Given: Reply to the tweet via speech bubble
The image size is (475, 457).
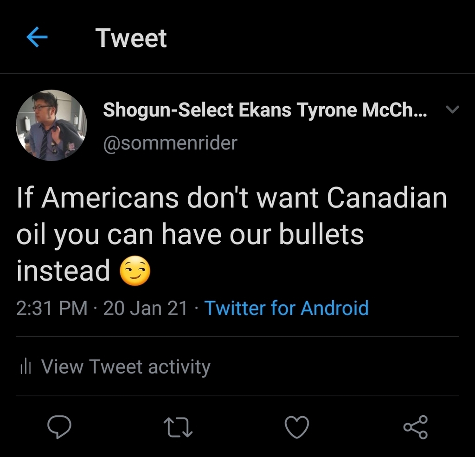Looking at the screenshot, I should click(x=59, y=427).
